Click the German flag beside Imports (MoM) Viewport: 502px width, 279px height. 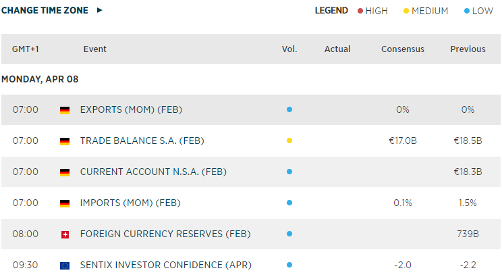tap(65, 203)
